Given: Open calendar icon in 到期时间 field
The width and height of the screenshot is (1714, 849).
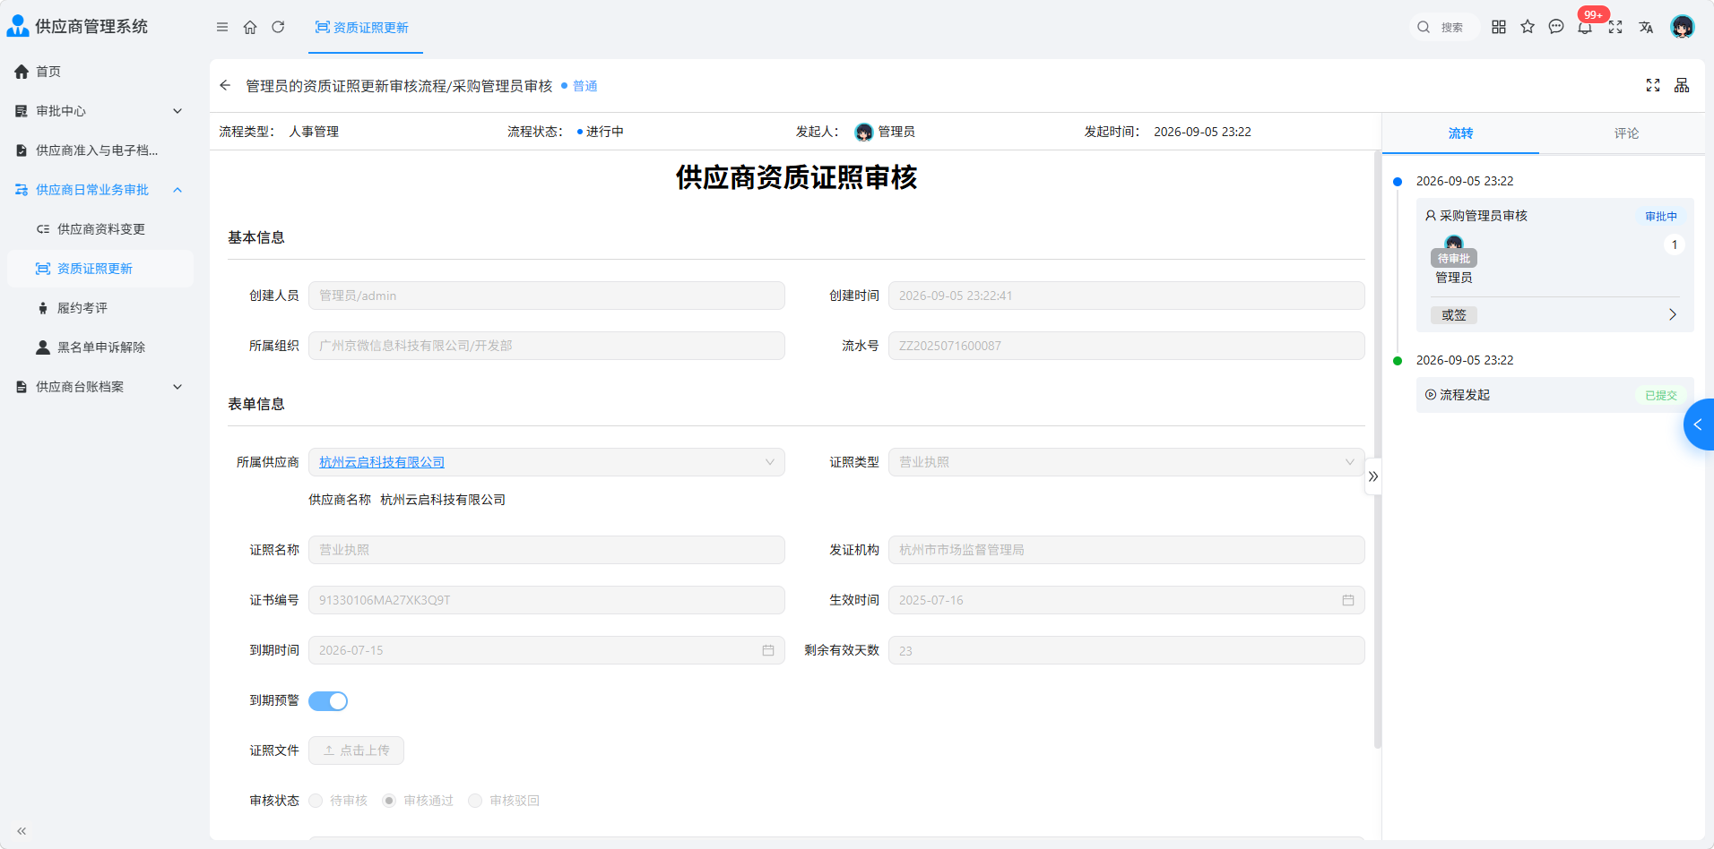Looking at the screenshot, I should click(x=768, y=650).
